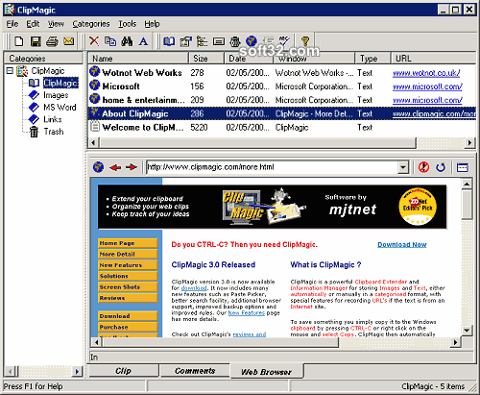Click the binoculars Find icon
Viewport: 480px width, 395px height.
point(127,41)
